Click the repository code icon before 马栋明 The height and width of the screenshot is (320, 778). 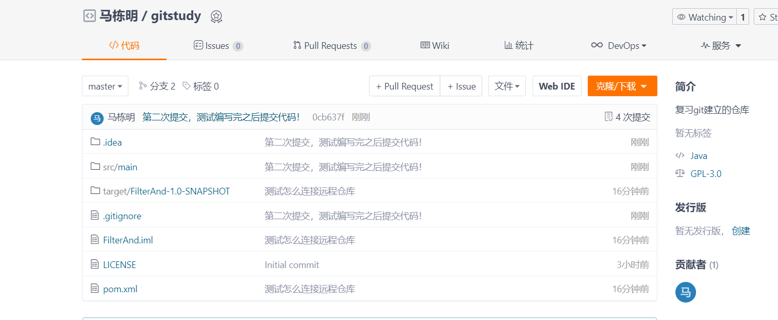90,15
